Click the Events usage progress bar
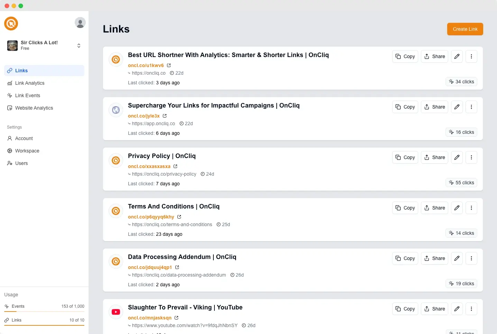 44,312
